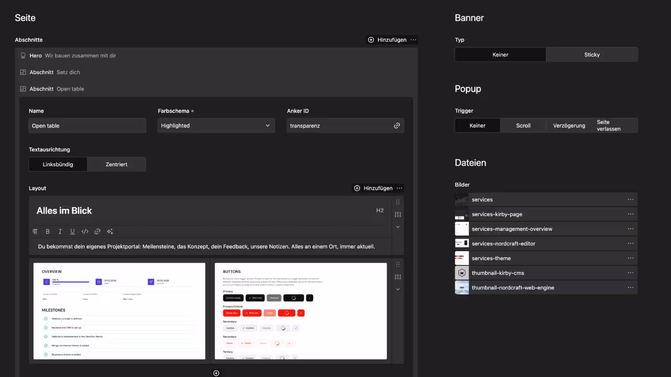
Task: Select the Overview milestones image thumbnail
Action: [120, 311]
